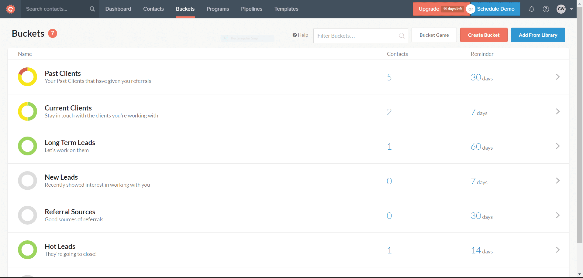
Task: Click the page vertical scrollbar thumb
Action: pyautogui.click(x=580, y=127)
